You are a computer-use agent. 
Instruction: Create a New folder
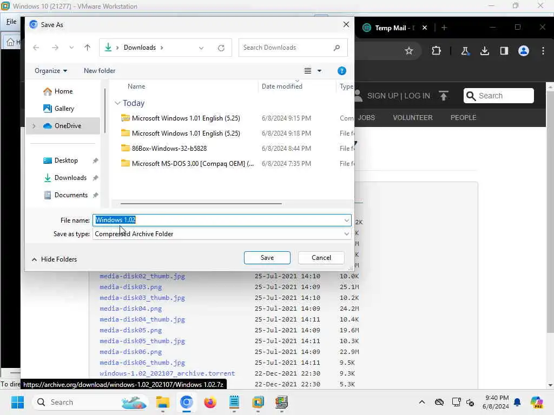pos(100,71)
